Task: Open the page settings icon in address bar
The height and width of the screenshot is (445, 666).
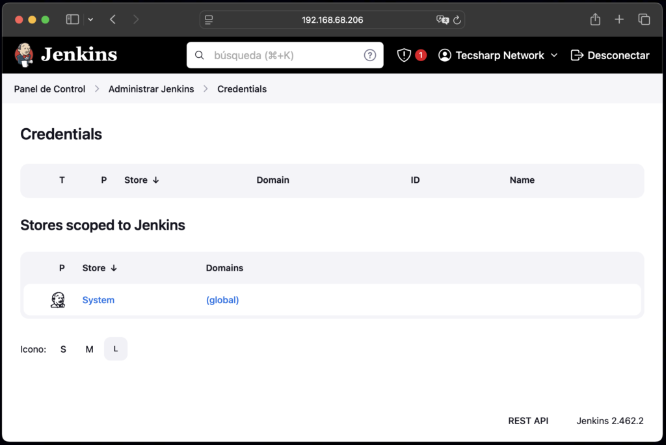Action: pos(209,20)
